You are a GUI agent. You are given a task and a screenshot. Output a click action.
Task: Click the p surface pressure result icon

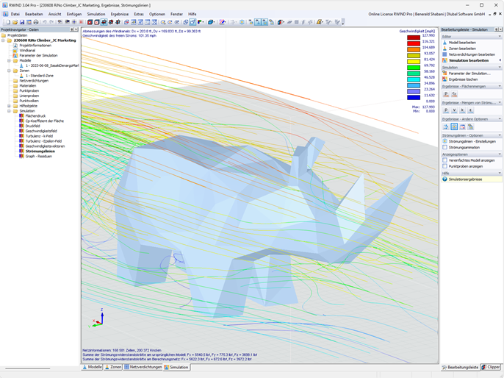tap(446, 93)
